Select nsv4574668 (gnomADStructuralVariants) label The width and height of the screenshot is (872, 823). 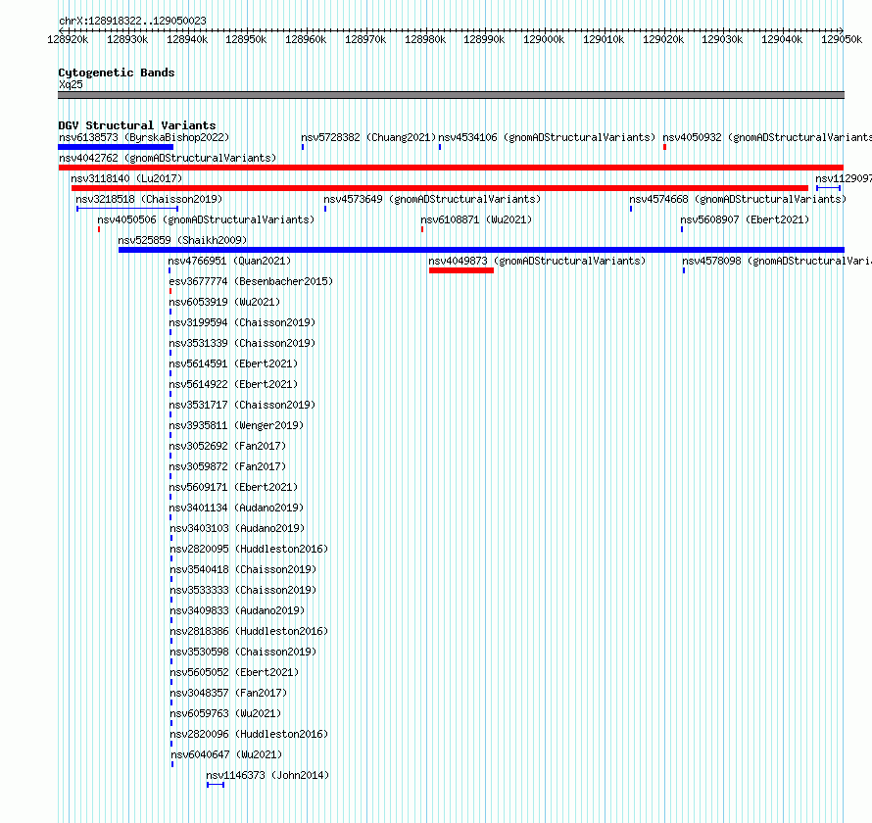click(x=738, y=199)
